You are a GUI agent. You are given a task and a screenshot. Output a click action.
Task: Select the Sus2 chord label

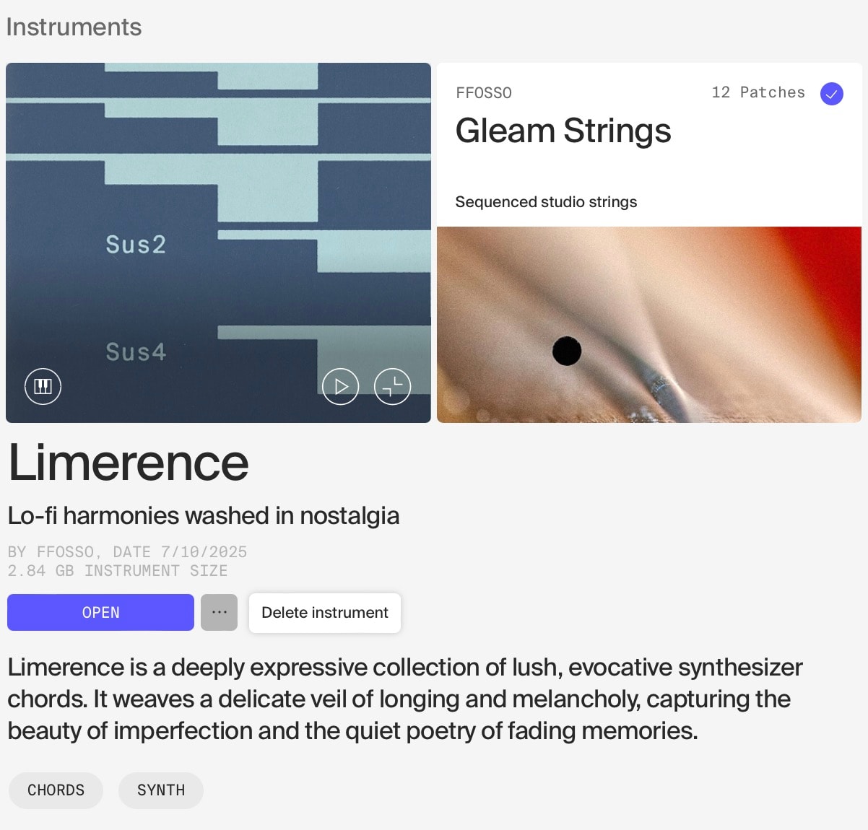(136, 245)
